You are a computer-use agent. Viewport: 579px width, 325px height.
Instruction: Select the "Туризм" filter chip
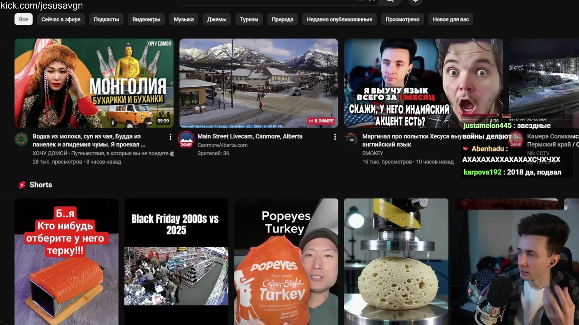[249, 19]
